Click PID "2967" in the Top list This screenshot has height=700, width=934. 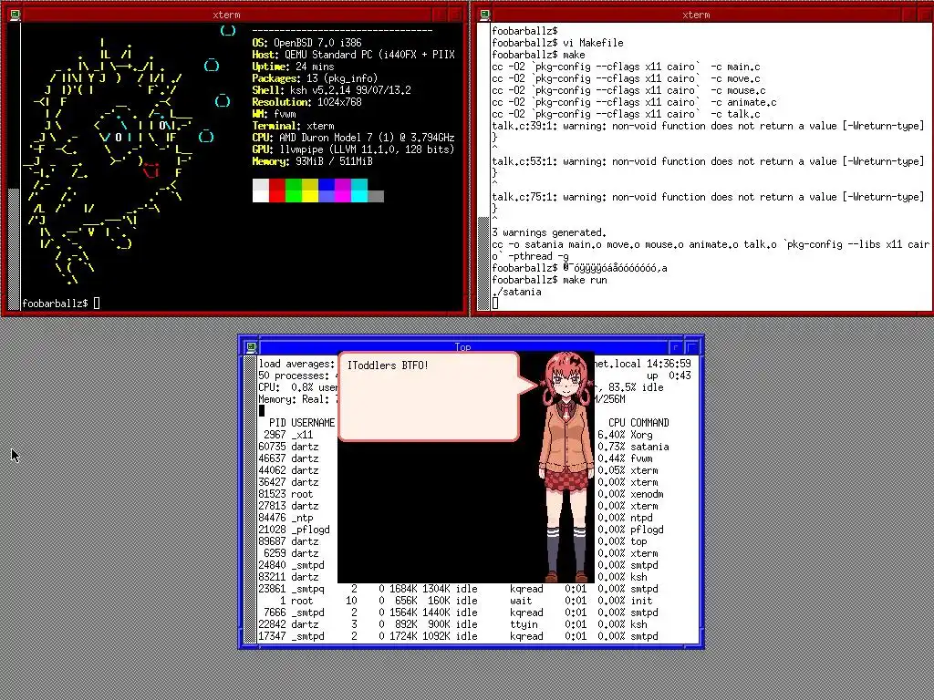[x=275, y=435]
